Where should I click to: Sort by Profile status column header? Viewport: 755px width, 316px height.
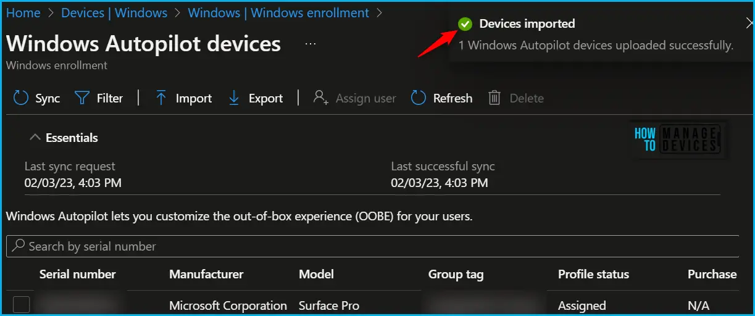(x=593, y=274)
